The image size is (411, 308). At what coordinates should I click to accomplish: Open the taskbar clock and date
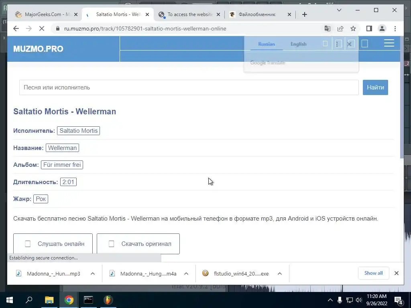[x=376, y=300]
